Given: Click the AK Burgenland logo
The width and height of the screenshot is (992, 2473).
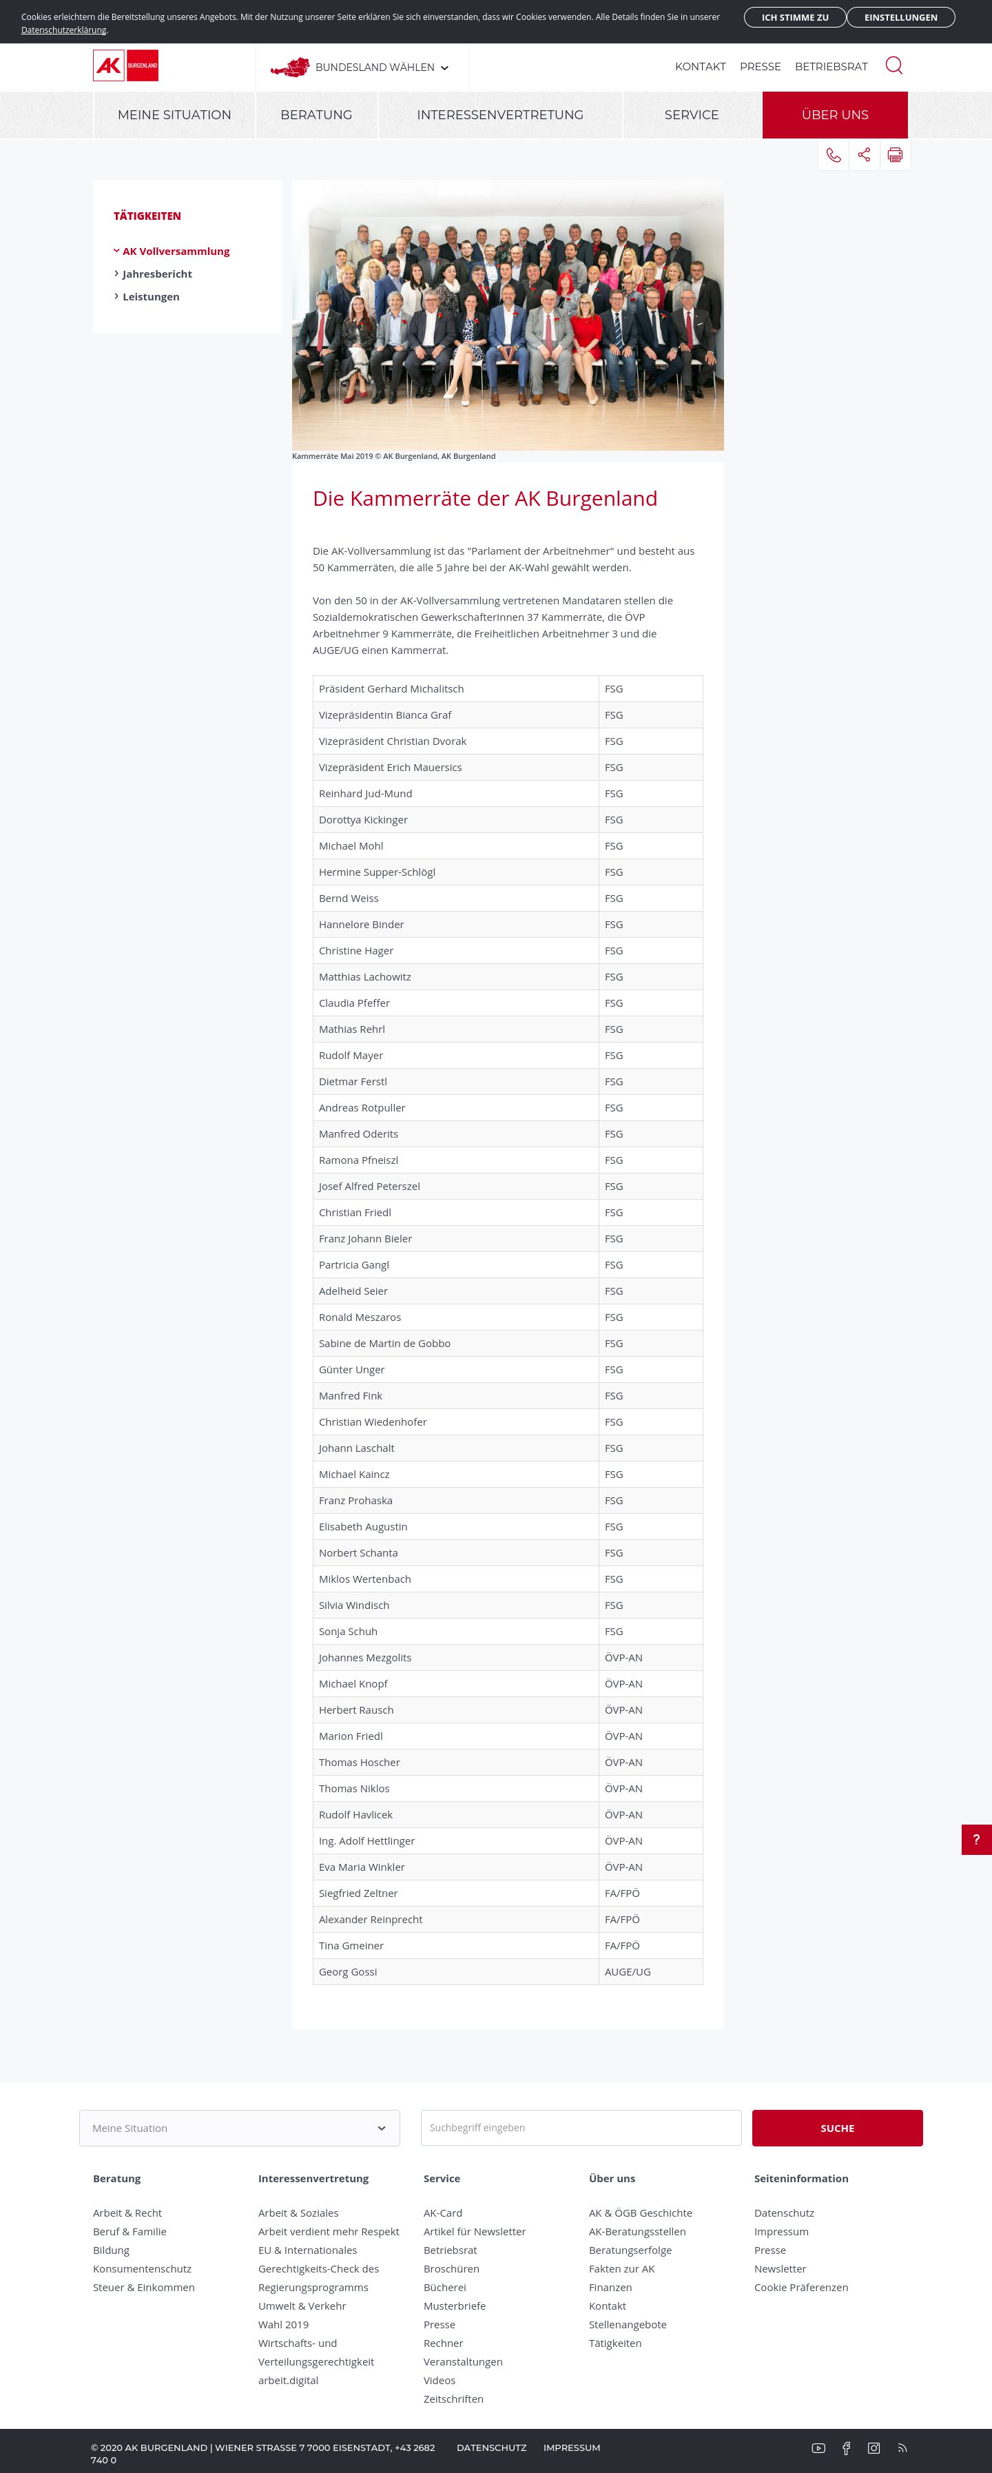Looking at the screenshot, I should [125, 65].
